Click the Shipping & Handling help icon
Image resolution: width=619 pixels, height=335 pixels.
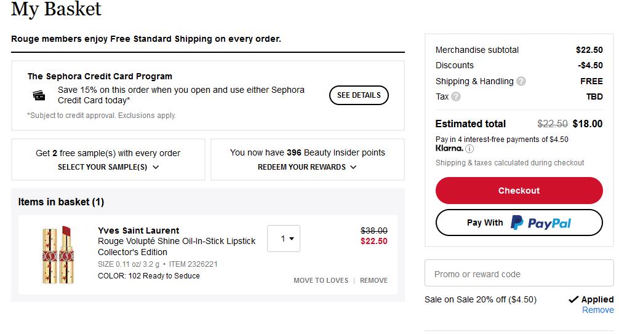click(x=521, y=81)
